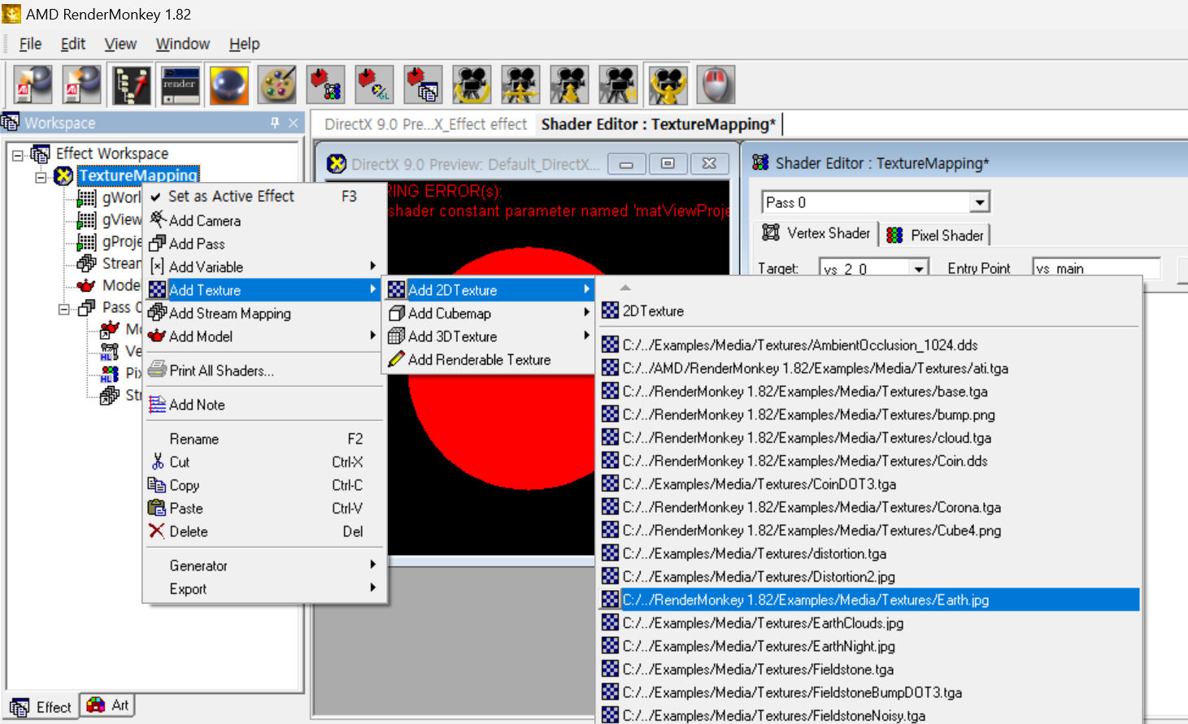This screenshot has height=724, width=1188.
Task: Select TextureMapping node in workspace tree
Action: 138,176
